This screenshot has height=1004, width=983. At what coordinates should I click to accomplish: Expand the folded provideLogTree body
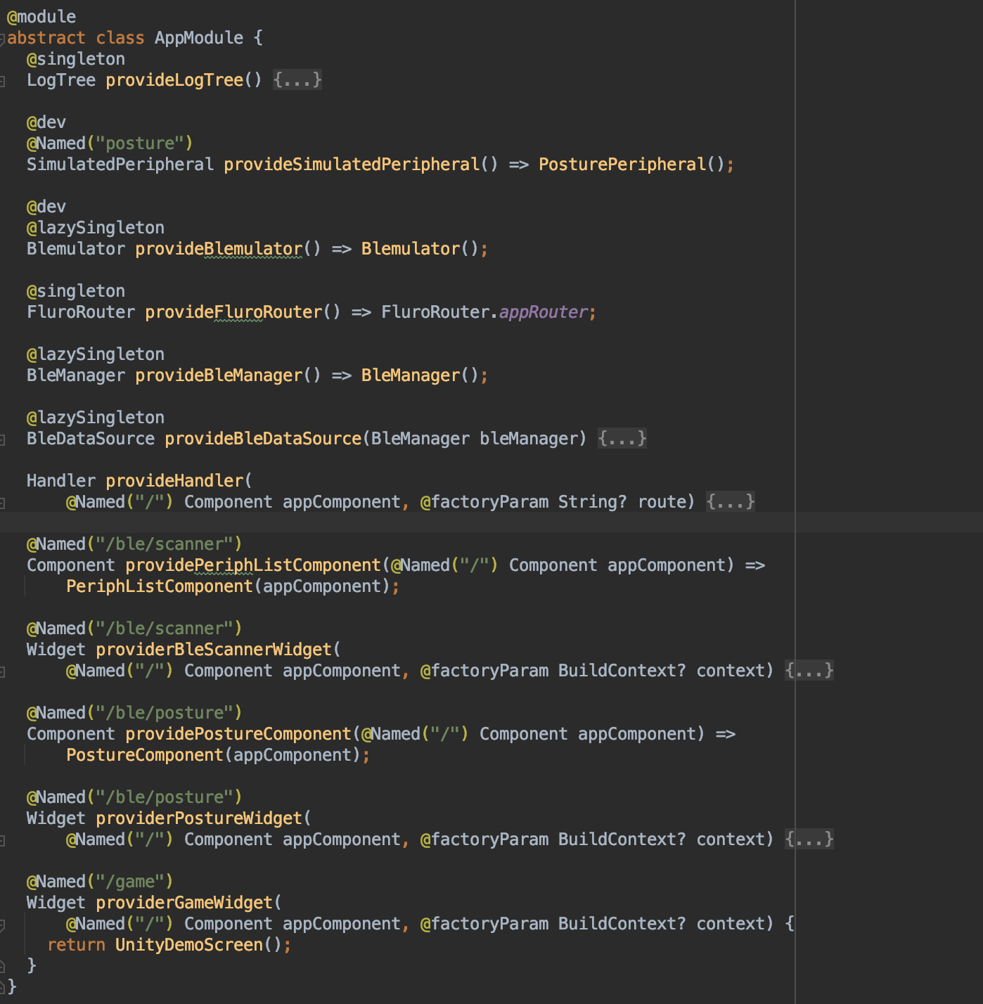pos(297,80)
